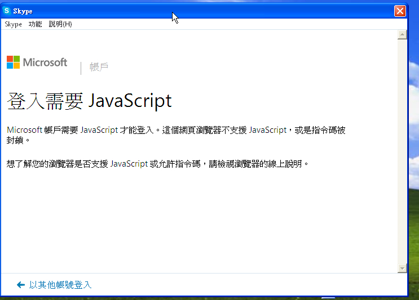Click the Skype logo icon in title bar
Viewport: 419px width, 300px height.
tap(6, 11)
